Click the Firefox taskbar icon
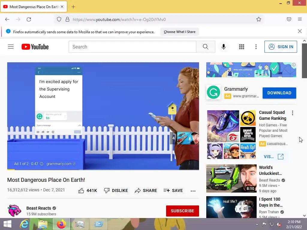Screen dimensions: 307x230 click(x=61, y=224)
